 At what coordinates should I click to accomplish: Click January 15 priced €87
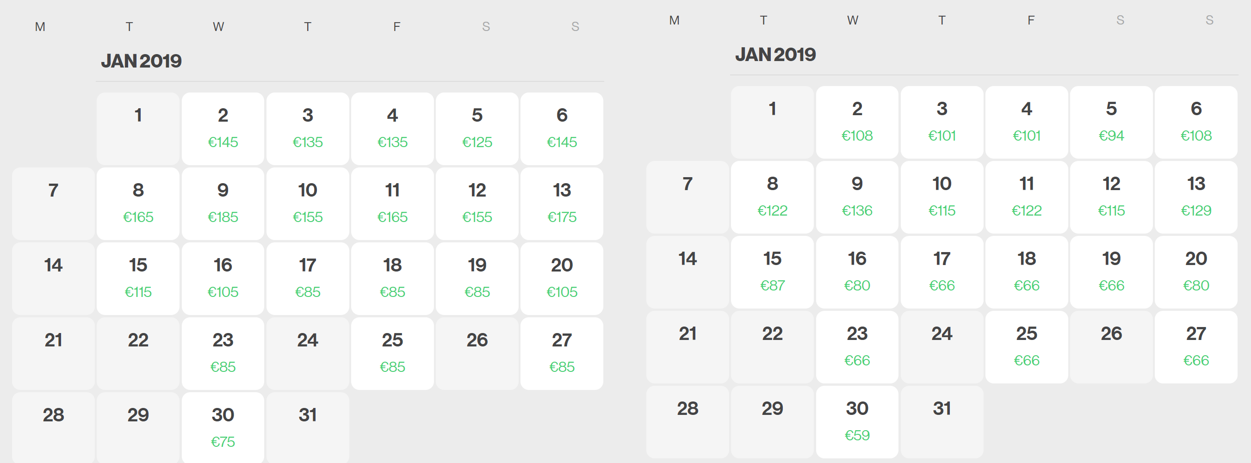(x=772, y=272)
